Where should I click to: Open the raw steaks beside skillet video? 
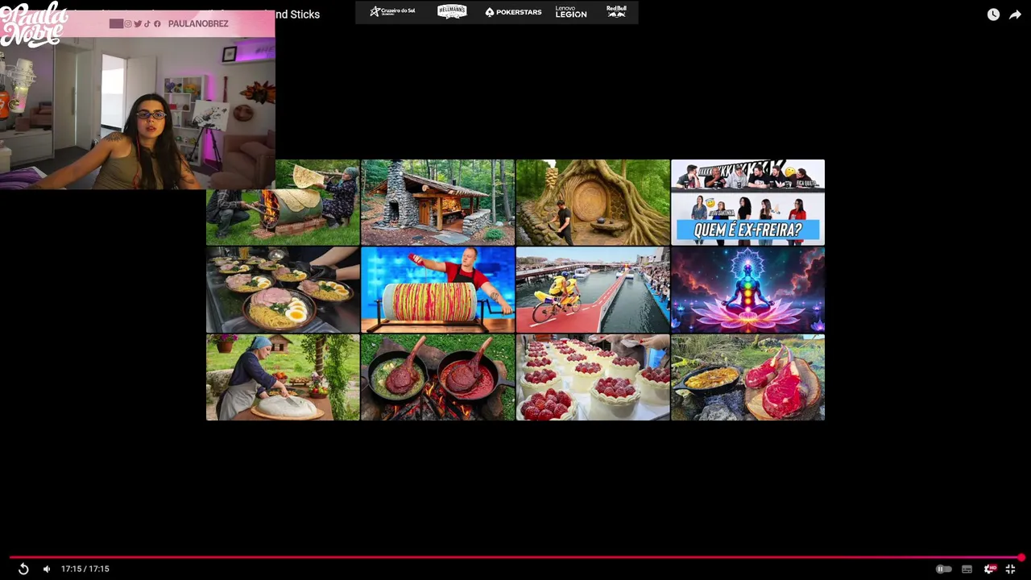[747, 378]
